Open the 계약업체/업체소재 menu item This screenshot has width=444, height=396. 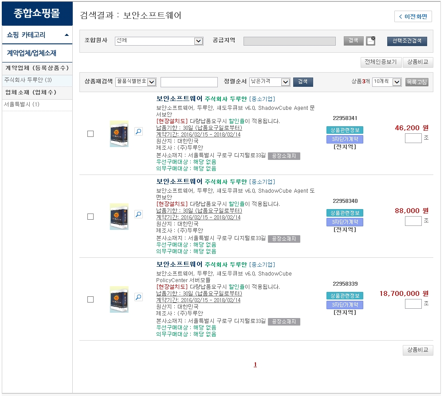click(31, 53)
